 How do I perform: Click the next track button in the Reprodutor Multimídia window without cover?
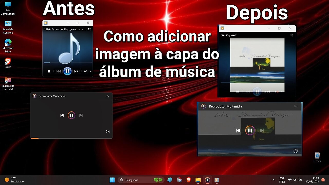coord(81,115)
